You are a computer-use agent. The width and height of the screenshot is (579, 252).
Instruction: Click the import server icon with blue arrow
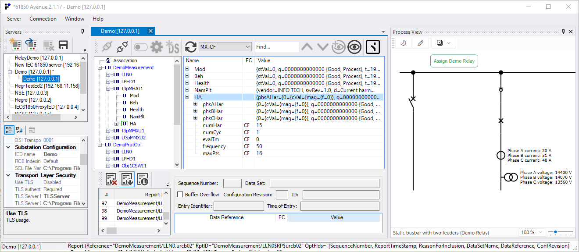coord(31,45)
